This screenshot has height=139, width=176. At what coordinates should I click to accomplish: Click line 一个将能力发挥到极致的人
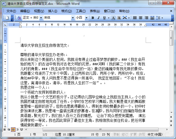click(x=42, y=92)
